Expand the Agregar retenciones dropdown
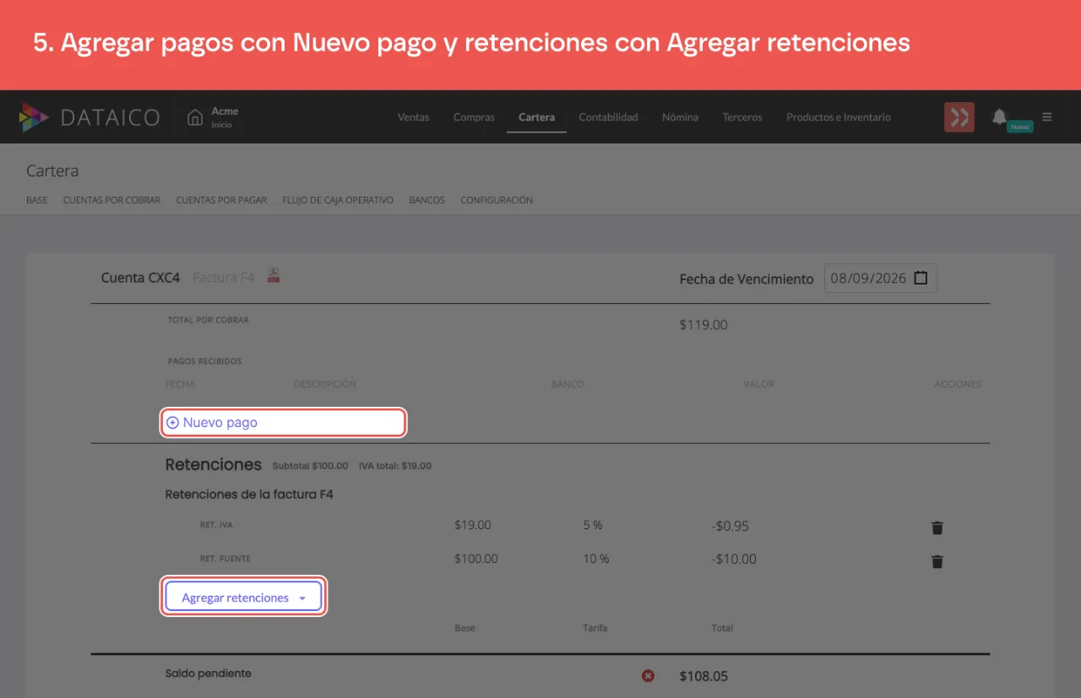The height and width of the screenshot is (698, 1081). tap(243, 598)
